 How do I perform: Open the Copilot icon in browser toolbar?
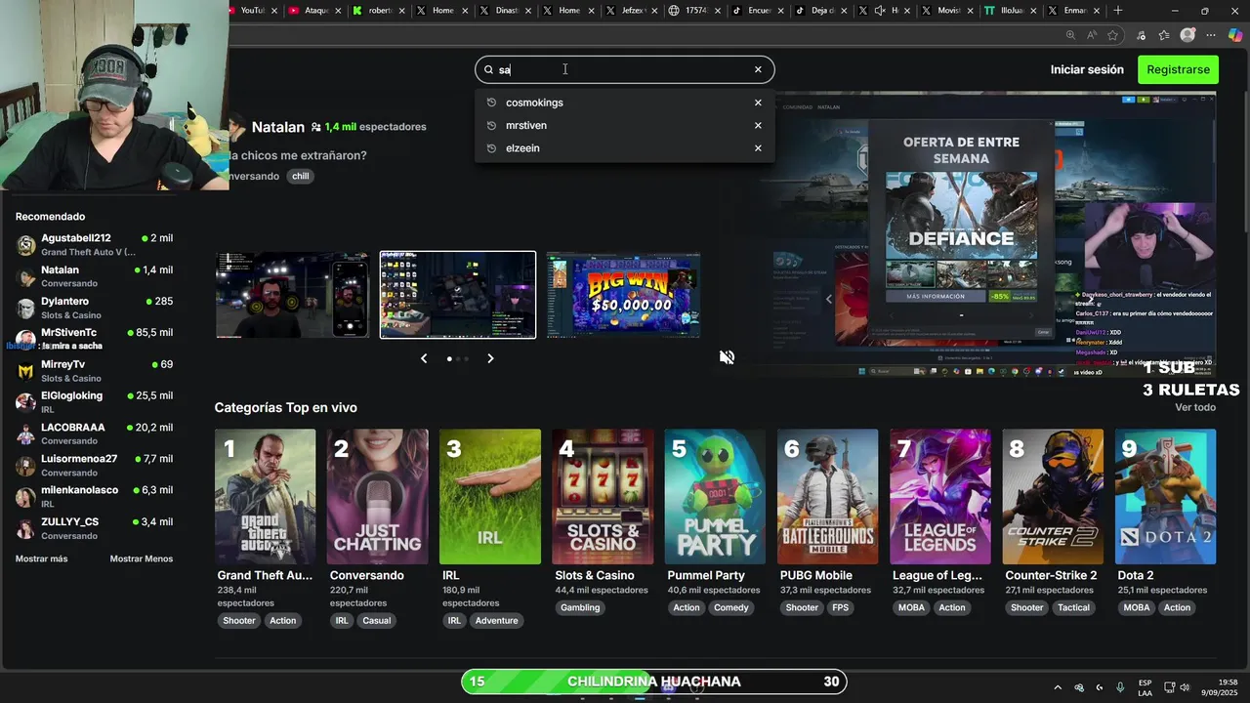click(1235, 35)
